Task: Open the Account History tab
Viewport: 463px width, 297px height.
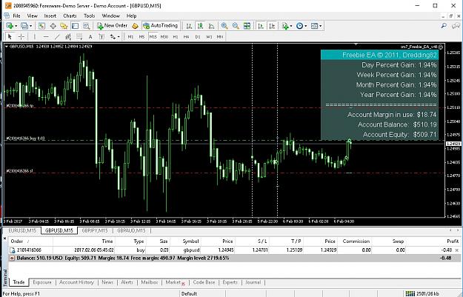Action: click(x=76, y=282)
